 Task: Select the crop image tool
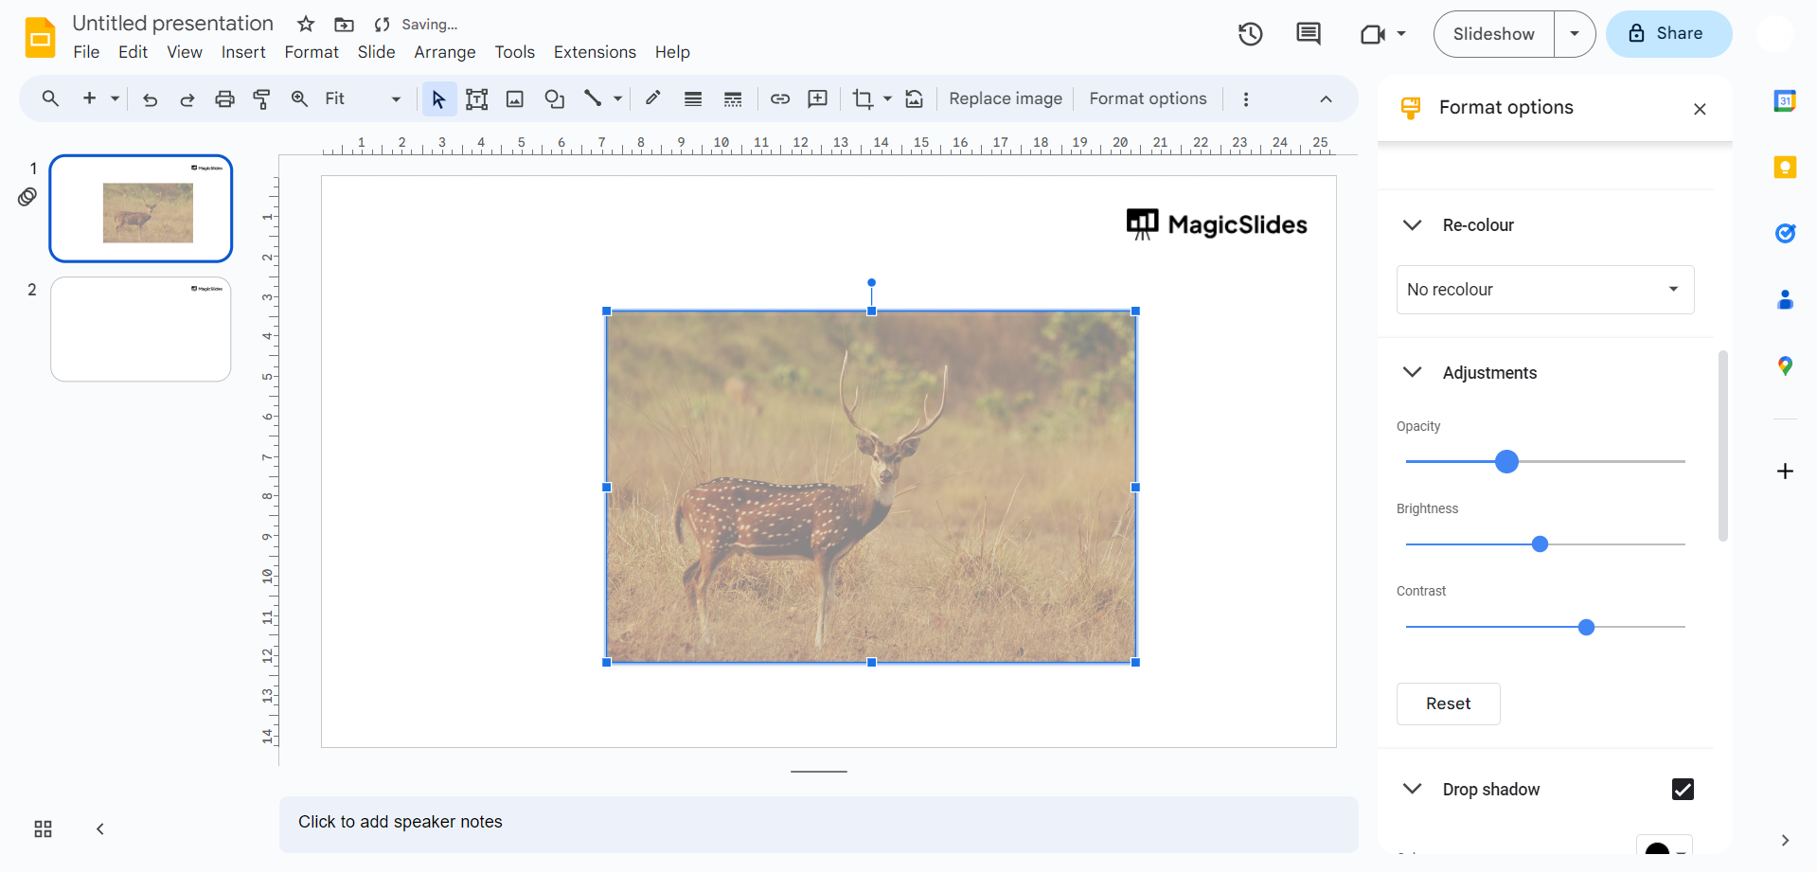pyautogui.click(x=863, y=99)
